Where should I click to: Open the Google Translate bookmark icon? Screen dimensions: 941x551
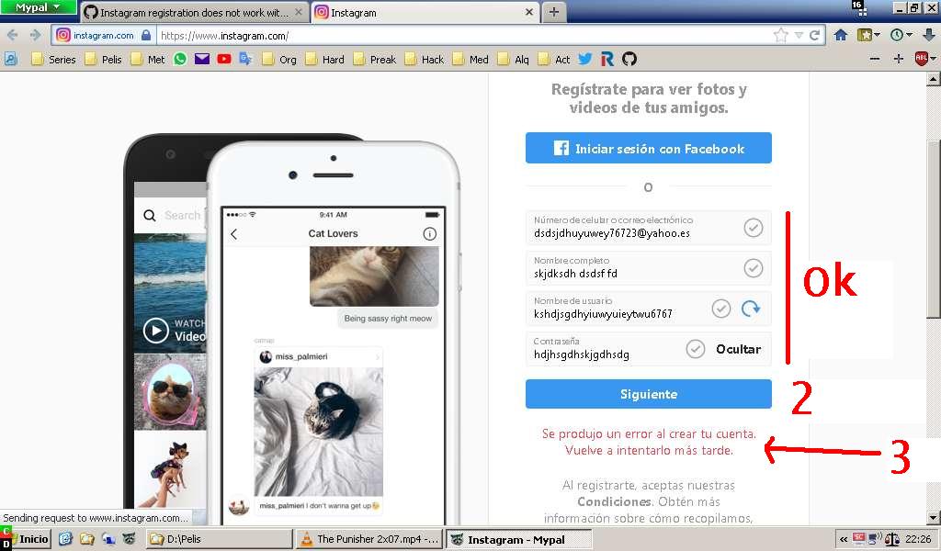pos(245,59)
